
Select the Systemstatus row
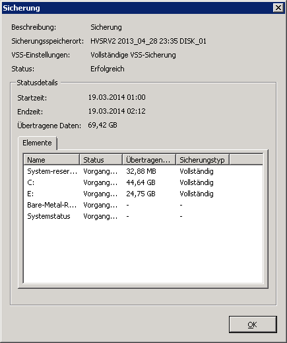tap(143, 216)
